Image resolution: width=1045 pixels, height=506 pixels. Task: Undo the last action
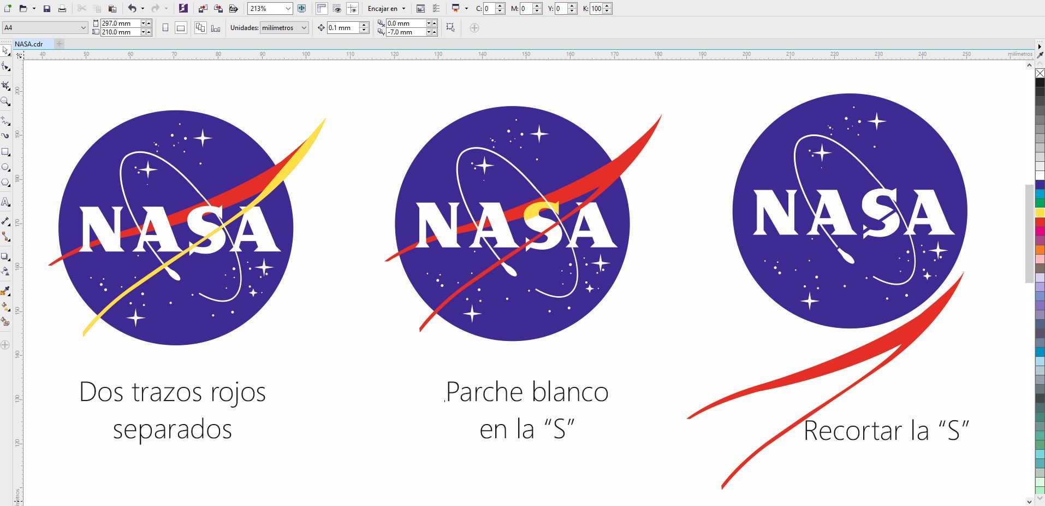[132, 8]
